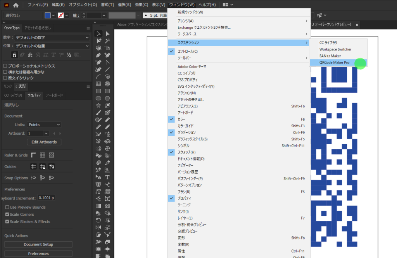Select the Type tool

107,177
